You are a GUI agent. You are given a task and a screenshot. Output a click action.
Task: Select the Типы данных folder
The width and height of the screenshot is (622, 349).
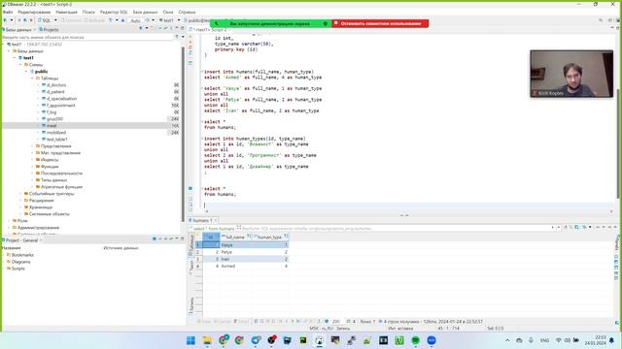pos(53,180)
